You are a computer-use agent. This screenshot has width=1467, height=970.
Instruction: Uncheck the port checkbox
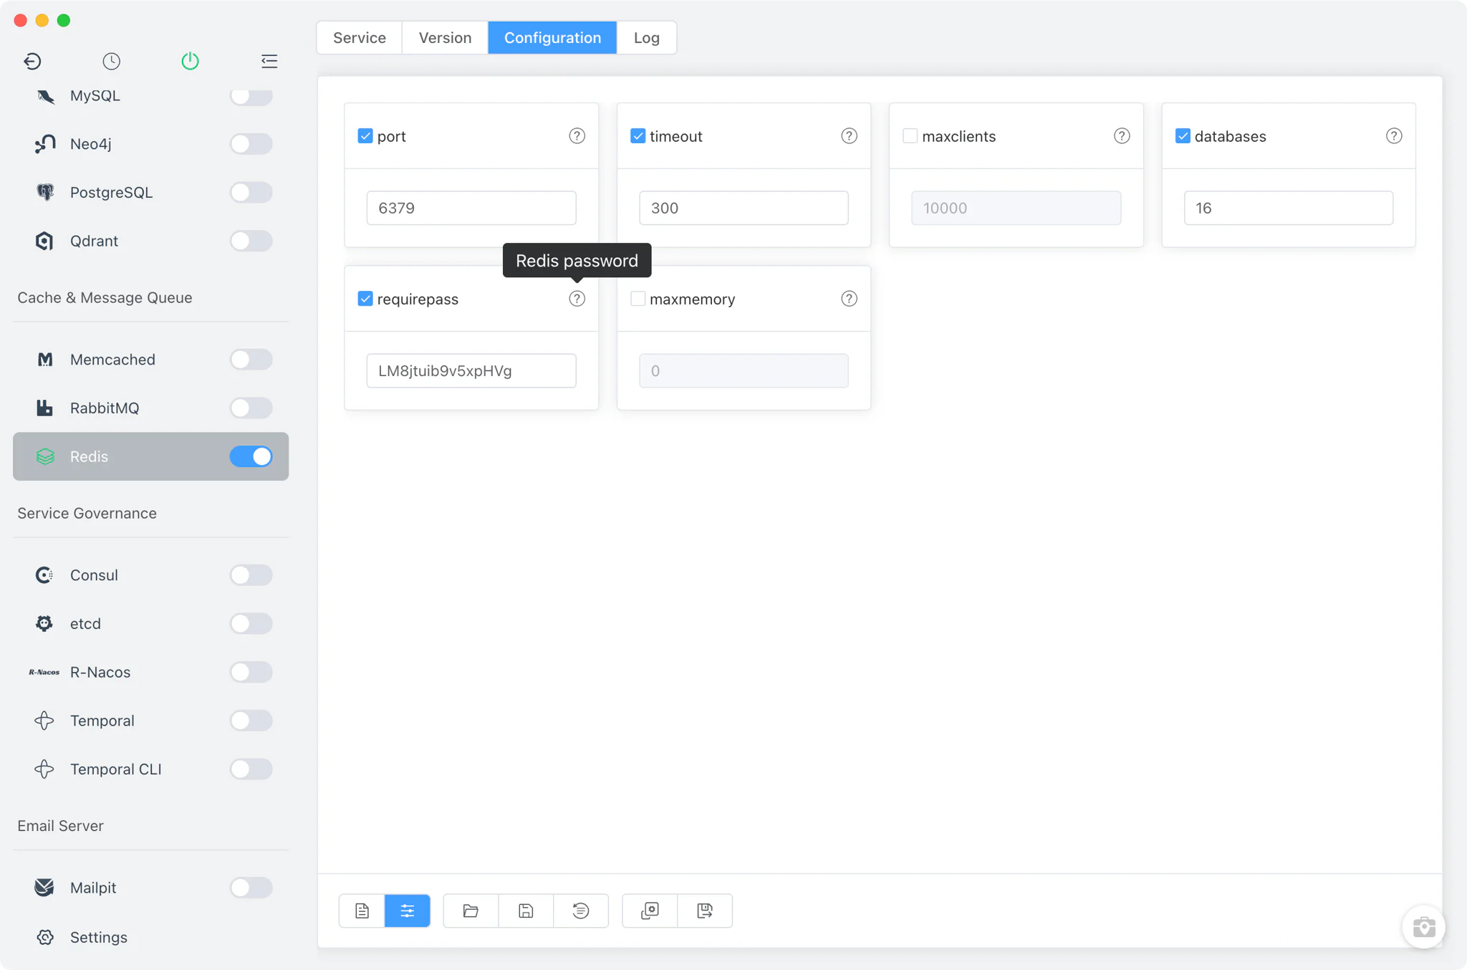[x=365, y=136]
